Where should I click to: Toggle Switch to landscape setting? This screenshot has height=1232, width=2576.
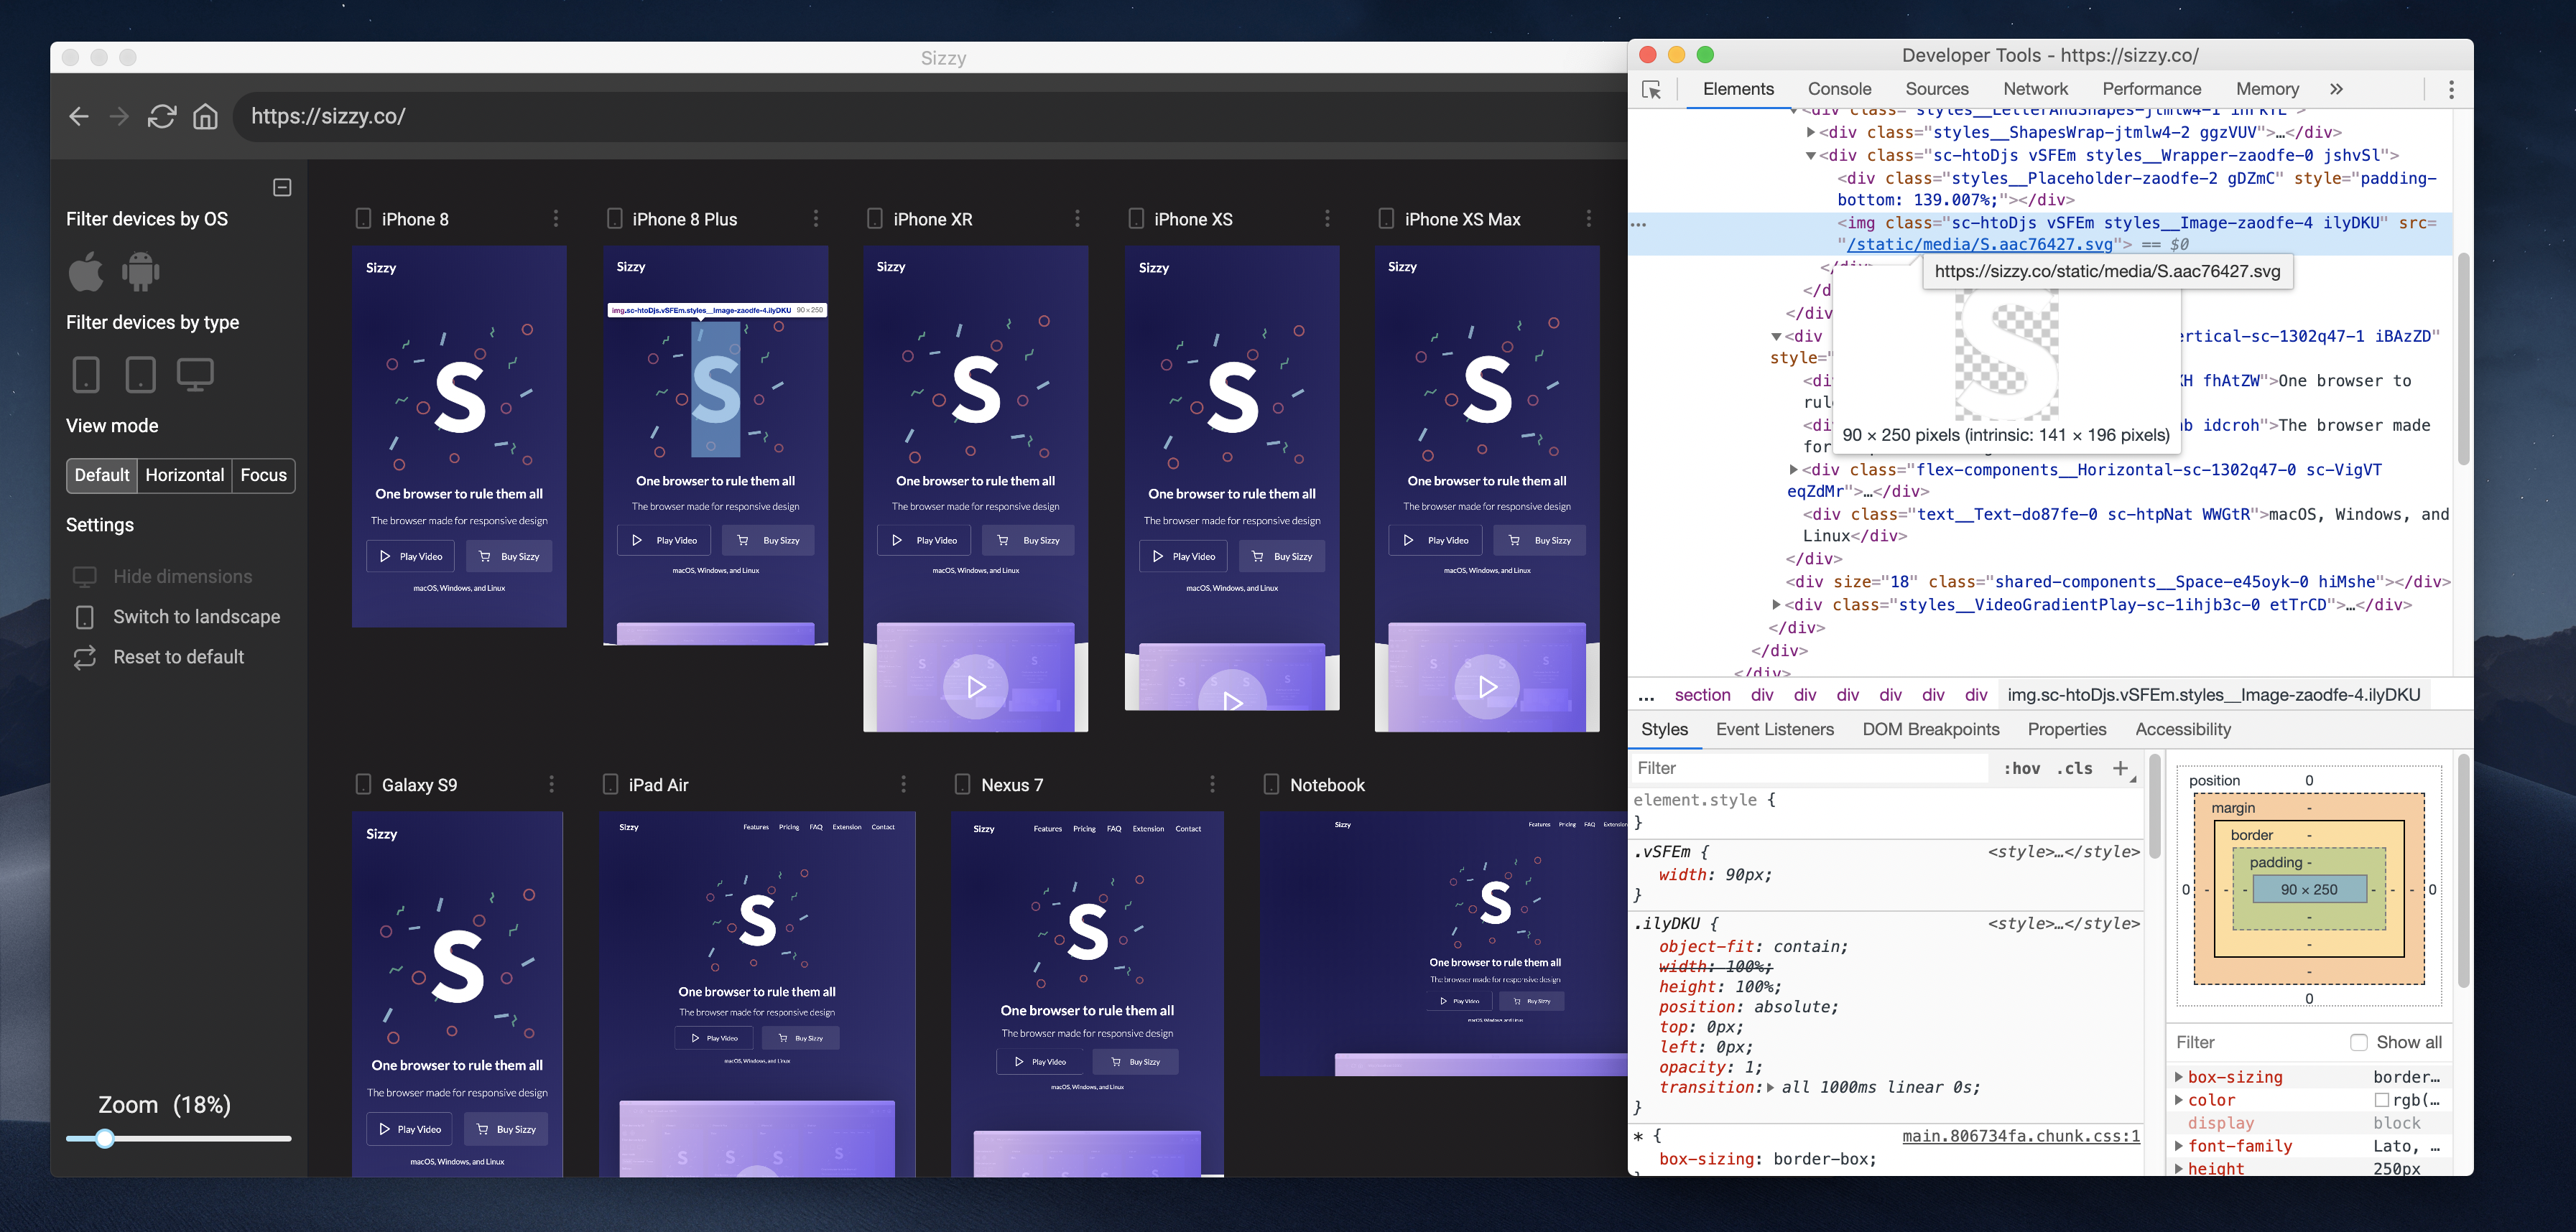[x=177, y=617]
